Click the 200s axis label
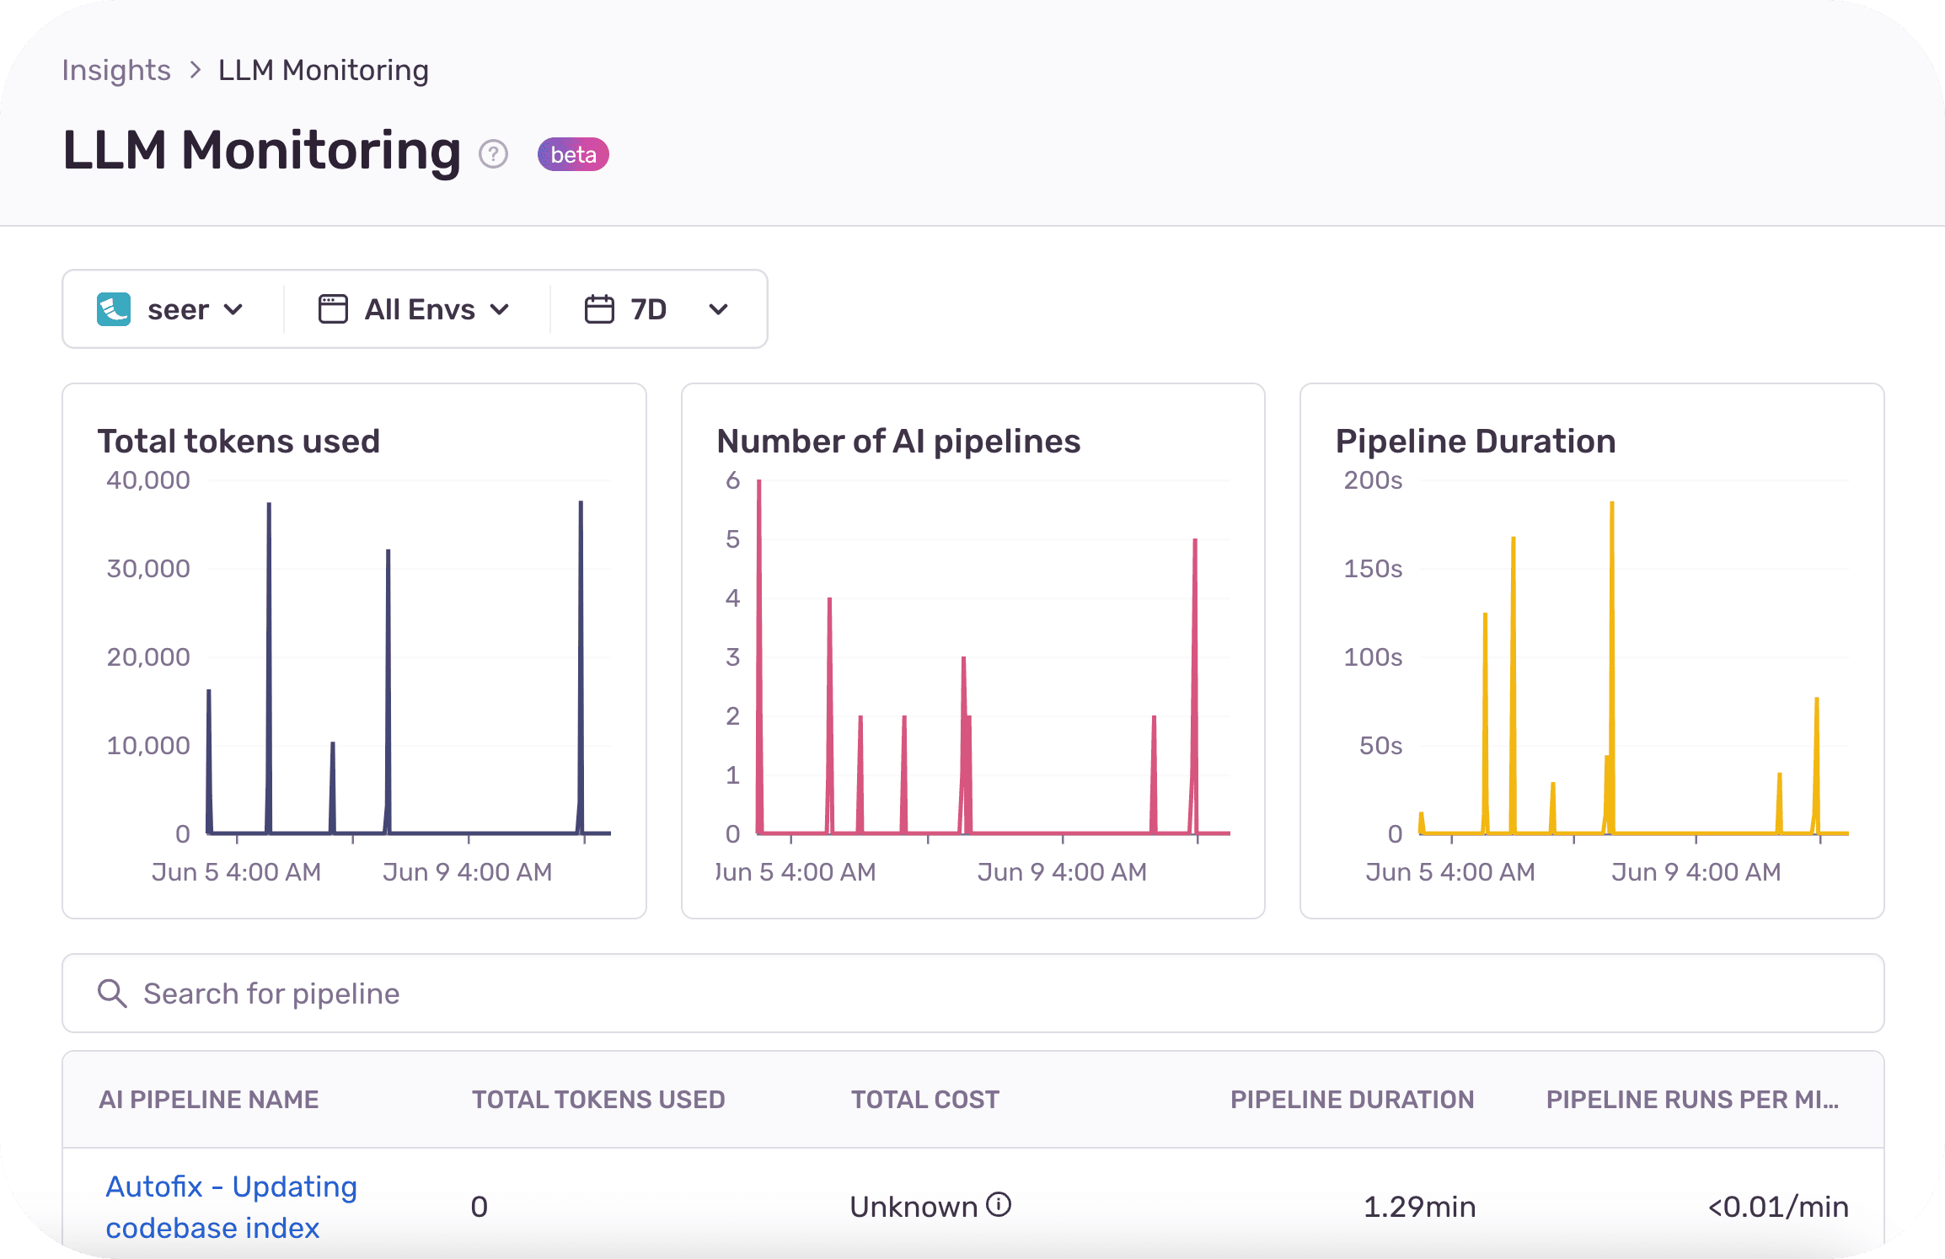Screen dimensions: 1945x1259 1373,480
